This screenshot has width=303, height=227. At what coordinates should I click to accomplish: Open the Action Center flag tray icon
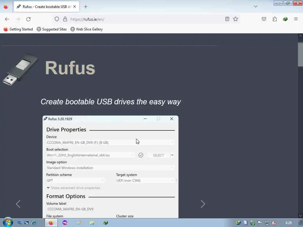click(x=260, y=223)
